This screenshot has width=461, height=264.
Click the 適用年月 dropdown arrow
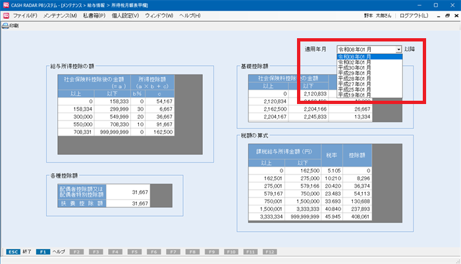pyautogui.click(x=398, y=49)
